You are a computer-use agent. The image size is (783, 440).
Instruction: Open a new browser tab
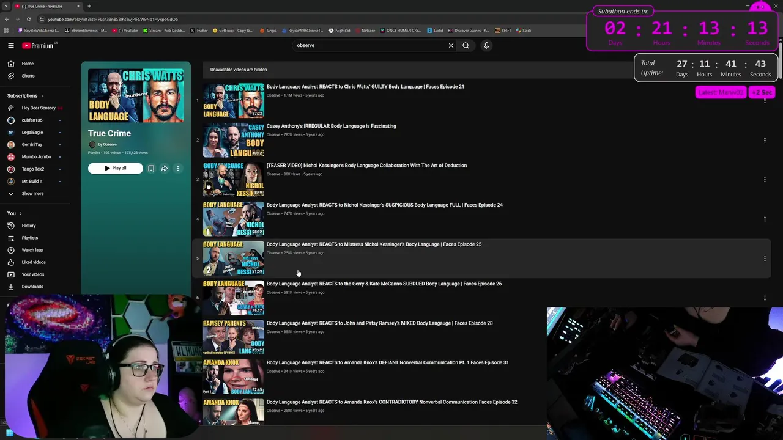click(89, 6)
